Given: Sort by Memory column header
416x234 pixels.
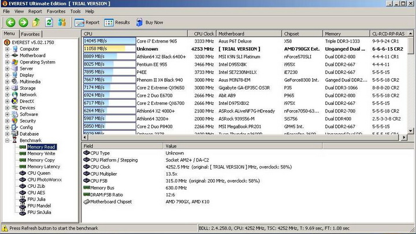Looking at the screenshot, I should click(346, 33).
